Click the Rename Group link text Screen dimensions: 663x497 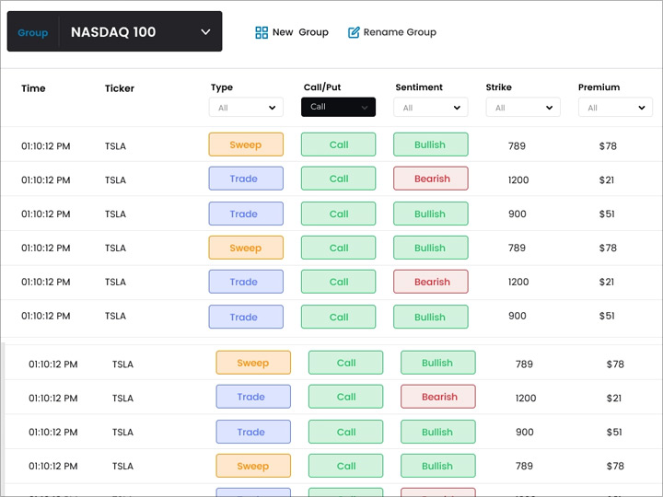tap(400, 32)
